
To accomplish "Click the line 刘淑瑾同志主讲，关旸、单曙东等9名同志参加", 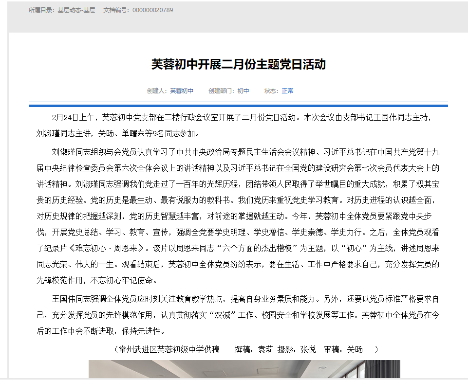I will click(117, 134).
